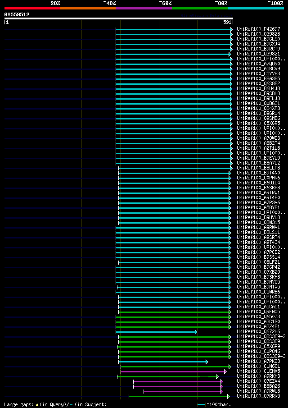
Task: Select the UniRef100_C5X6P9 label
Action: pyautogui.click(x=258, y=346)
